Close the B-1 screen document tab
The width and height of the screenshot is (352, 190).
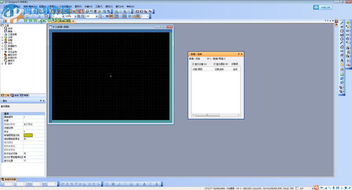point(73,21)
